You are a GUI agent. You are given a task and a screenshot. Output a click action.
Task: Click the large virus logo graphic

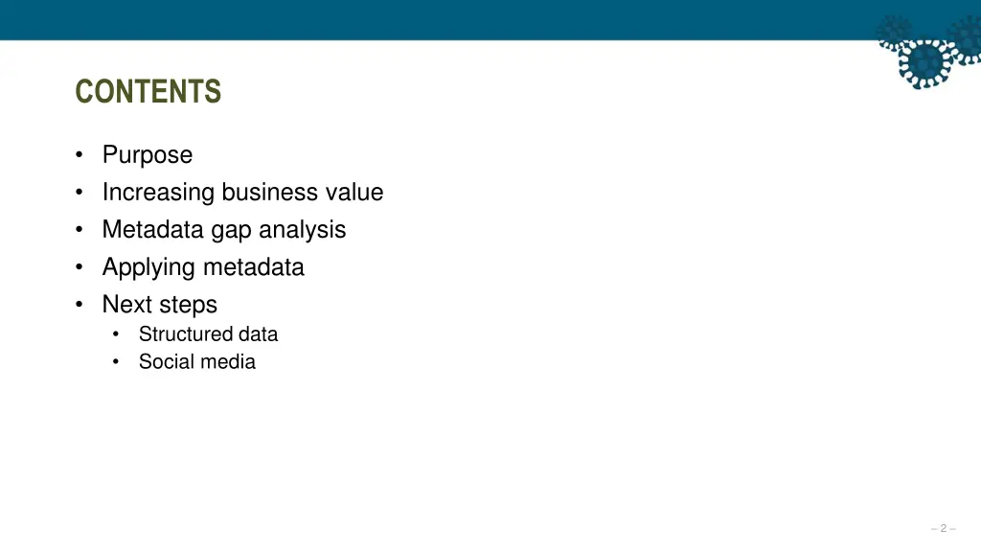click(x=924, y=62)
